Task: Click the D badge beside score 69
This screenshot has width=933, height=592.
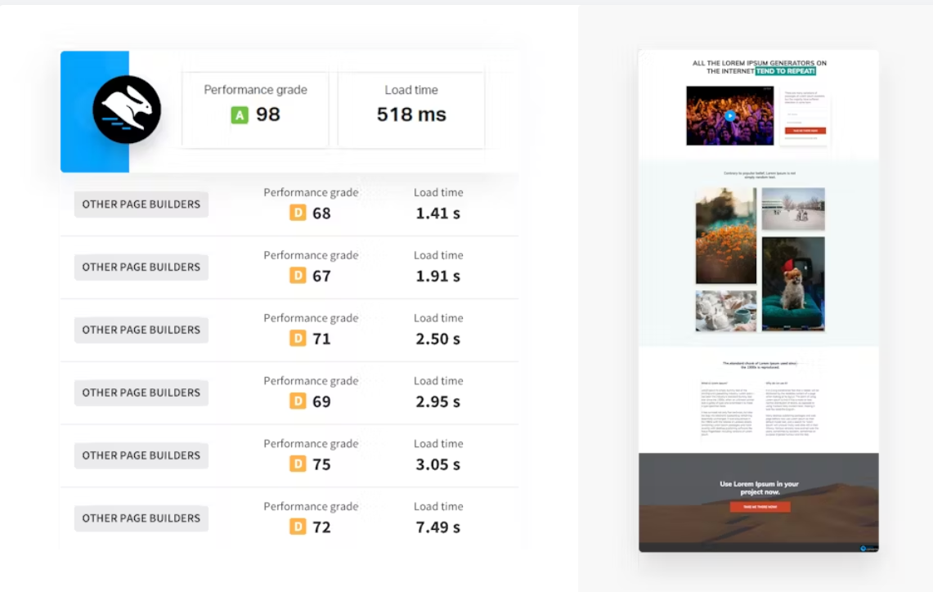Action: click(x=298, y=401)
